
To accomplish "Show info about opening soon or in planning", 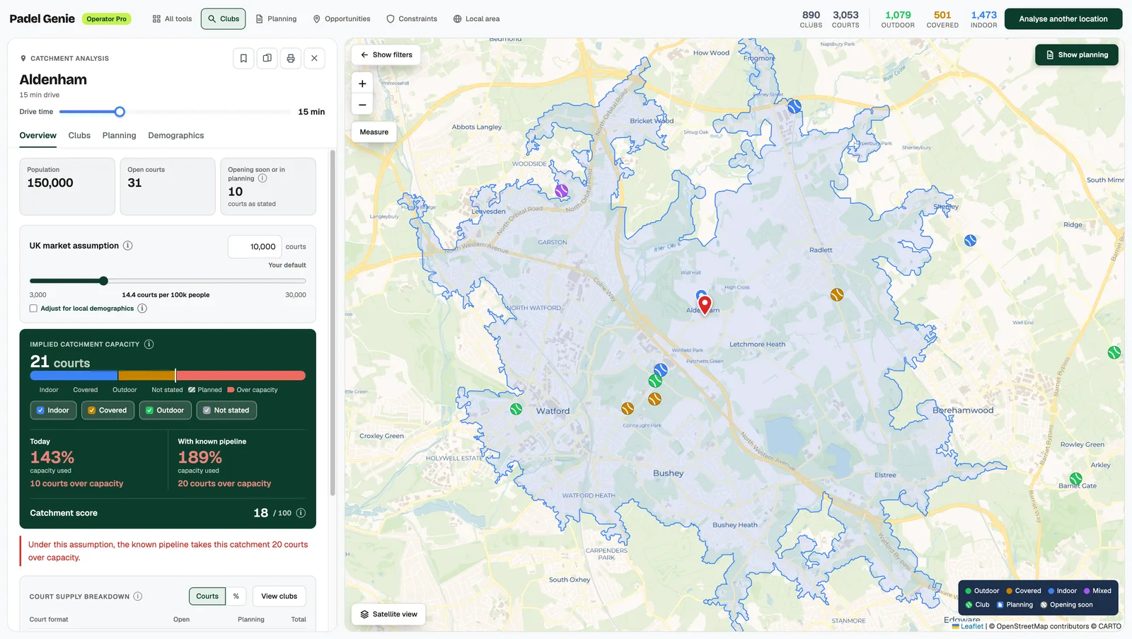I will 262,178.
